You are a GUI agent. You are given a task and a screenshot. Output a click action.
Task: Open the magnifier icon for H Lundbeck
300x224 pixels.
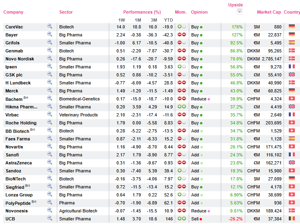click(x=50, y=82)
